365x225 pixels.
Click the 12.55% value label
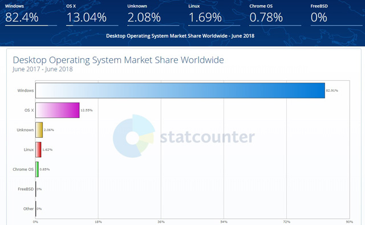pos(86,110)
